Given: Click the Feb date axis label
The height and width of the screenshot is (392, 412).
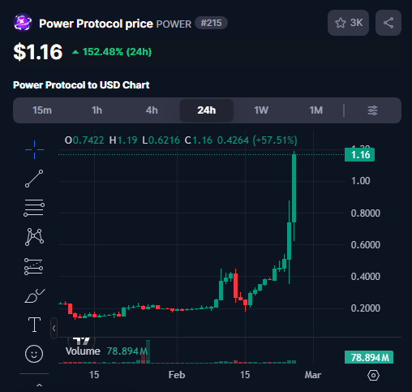Looking at the screenshot, I should point(177,375).
